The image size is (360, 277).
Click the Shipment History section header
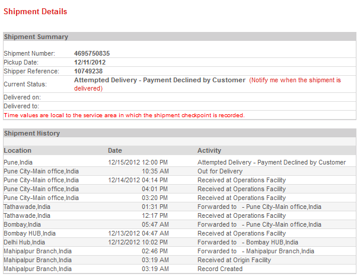(32, 134)
